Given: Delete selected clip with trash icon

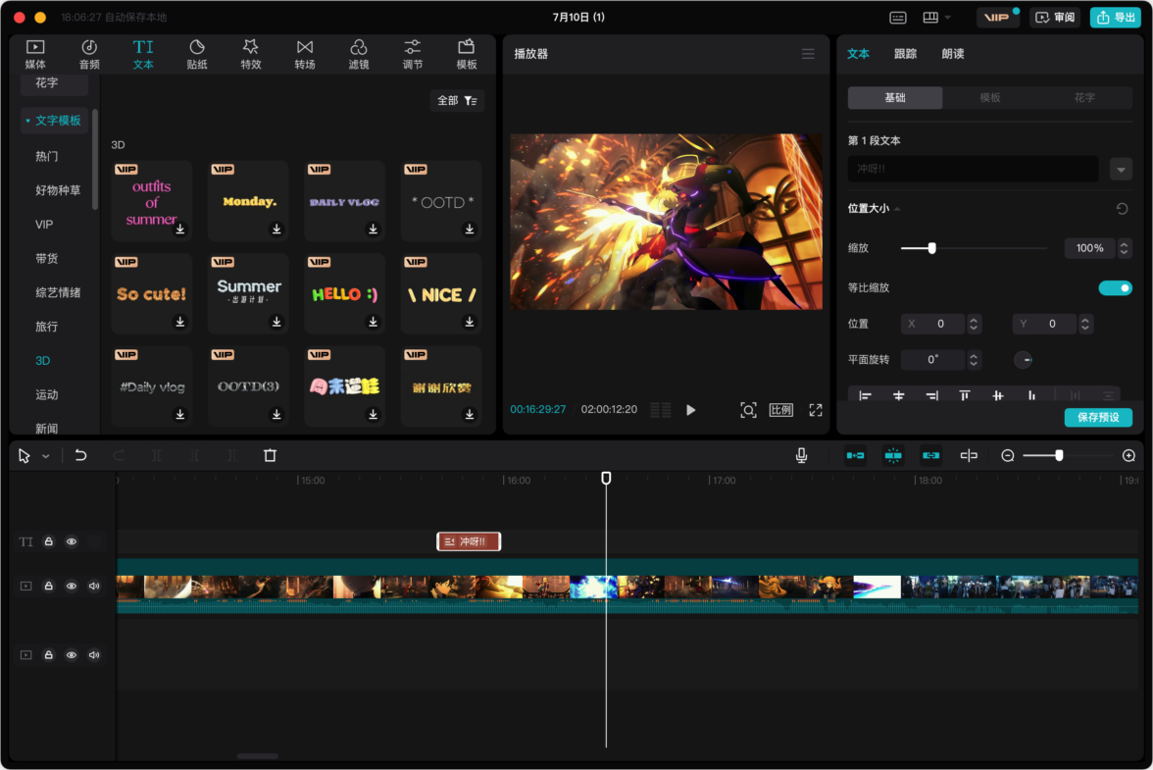Looking at the screenshot, I should pos(270,455).
